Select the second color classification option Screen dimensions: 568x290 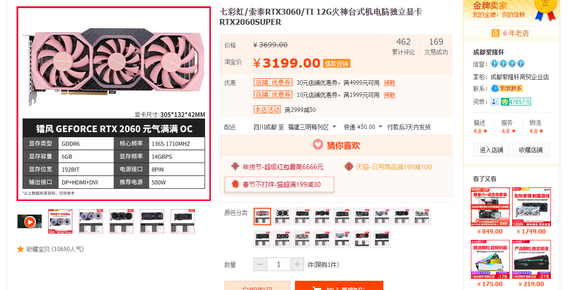coord(282,217)
